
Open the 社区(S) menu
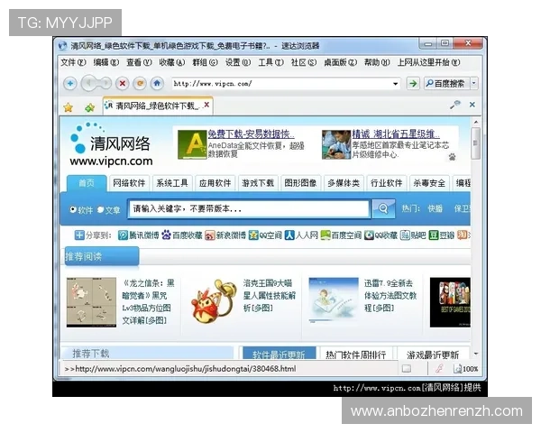pos(304,62)
